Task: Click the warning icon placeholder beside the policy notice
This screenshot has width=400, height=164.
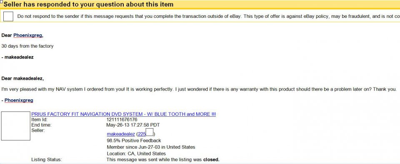Action: click(x=8, y=16)
